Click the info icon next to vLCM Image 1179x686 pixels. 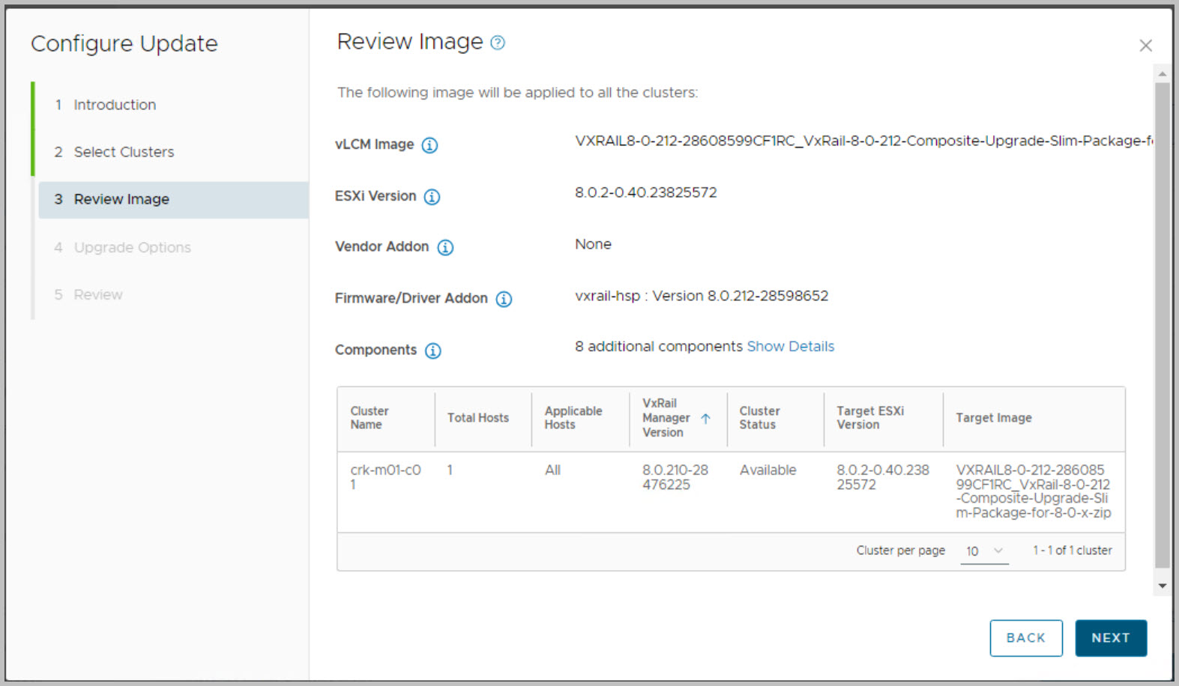coord(429,145)
